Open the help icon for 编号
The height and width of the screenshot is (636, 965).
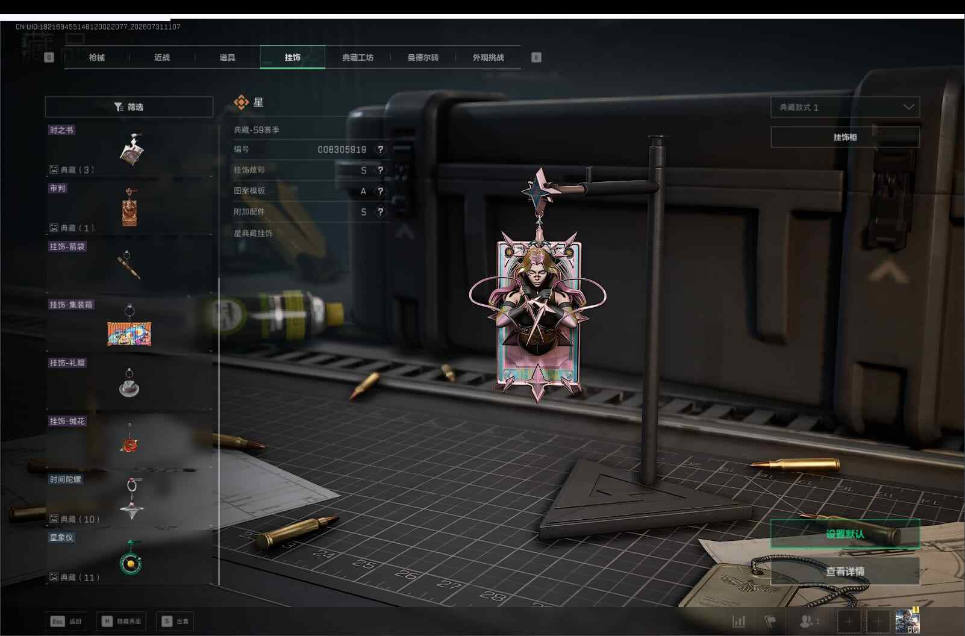coord(380,149)
